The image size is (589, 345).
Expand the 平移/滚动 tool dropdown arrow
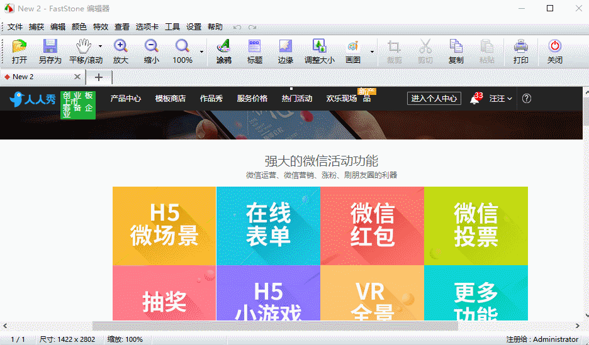tap(100, 46)
